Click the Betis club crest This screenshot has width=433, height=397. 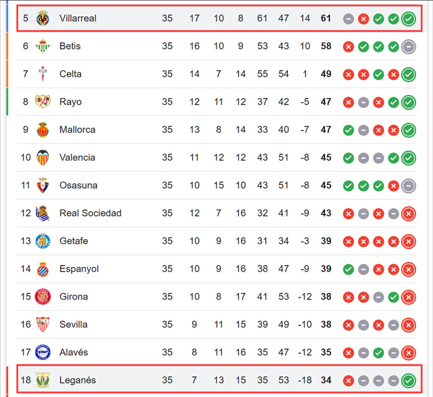click(43, 46)
